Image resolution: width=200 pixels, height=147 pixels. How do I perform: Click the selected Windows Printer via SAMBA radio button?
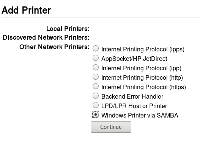point(96,115)
